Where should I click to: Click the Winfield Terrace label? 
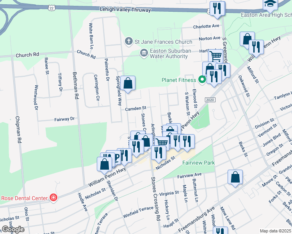coord(138,212)
